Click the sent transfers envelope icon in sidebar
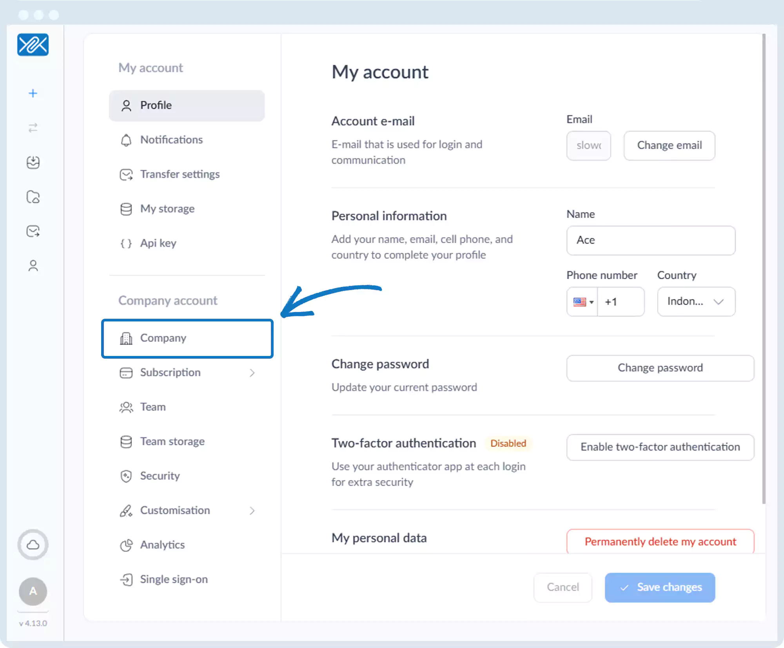Image resolution: width=784 pixels, height=648 pixels. point(33,231)
